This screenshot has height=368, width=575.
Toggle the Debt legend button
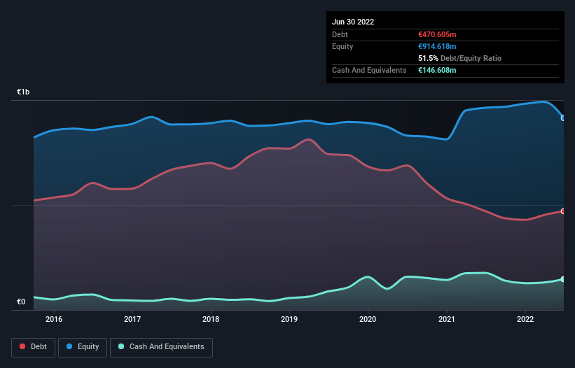click(x=33, y=347)
